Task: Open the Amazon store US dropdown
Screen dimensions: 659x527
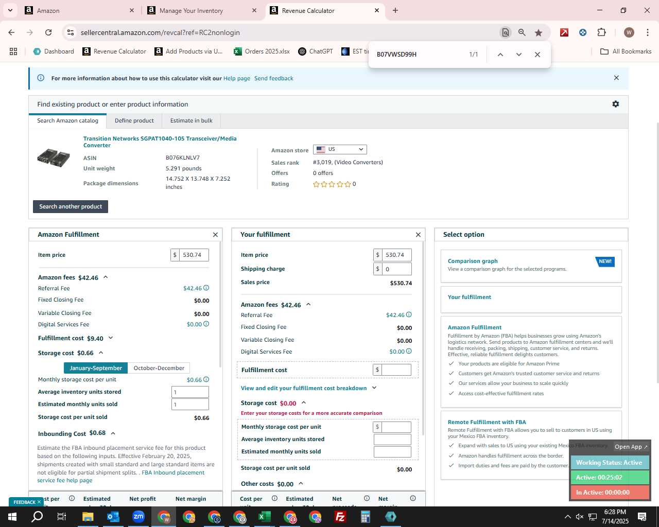Action: [340, 149]
